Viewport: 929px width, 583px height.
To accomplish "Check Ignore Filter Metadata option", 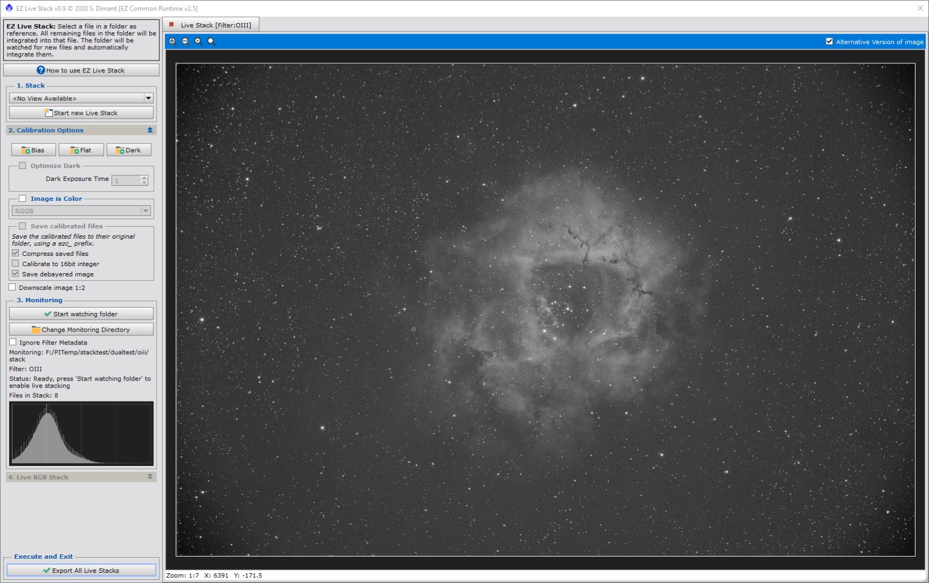I will (13, 342).
